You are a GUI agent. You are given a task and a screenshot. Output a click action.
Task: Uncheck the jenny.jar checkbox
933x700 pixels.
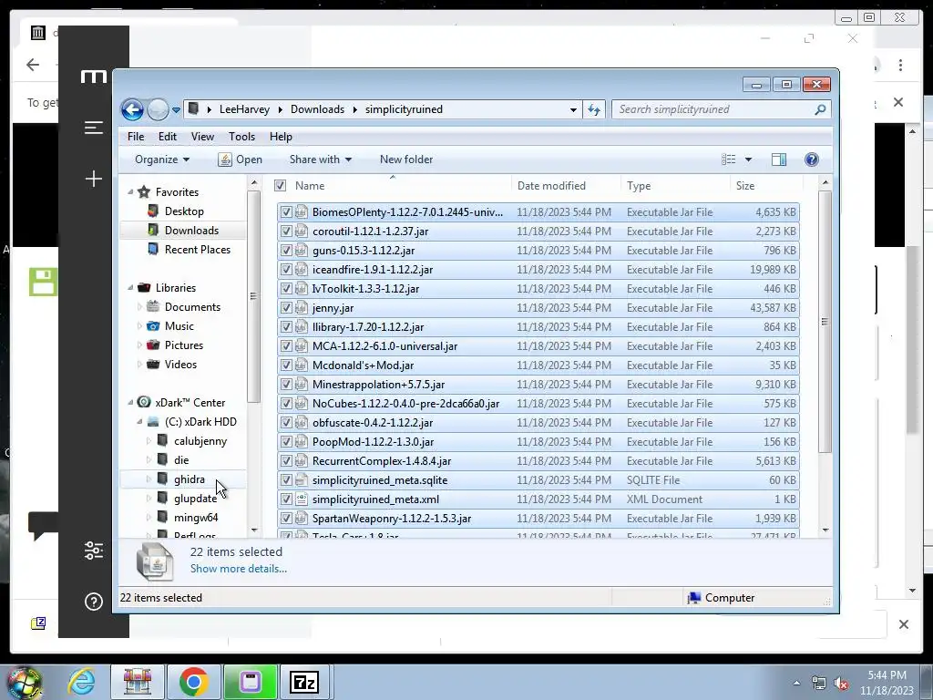(286, 308)
